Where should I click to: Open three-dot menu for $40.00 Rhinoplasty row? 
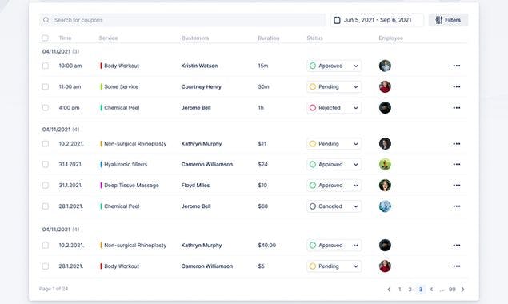click(457, 246)
